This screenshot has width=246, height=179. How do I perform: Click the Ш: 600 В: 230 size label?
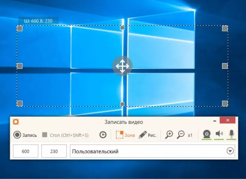click(x=38, y=21)
